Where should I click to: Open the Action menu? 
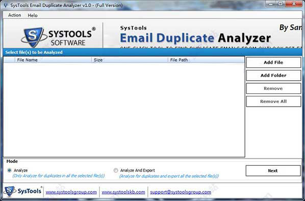14,15
